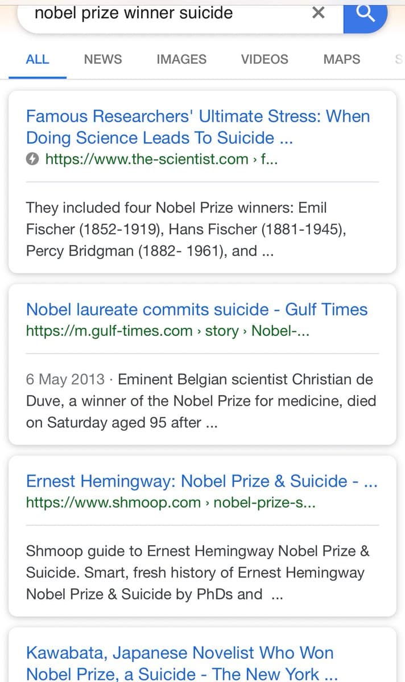Switch to the NEWS tab

[102, 59]
